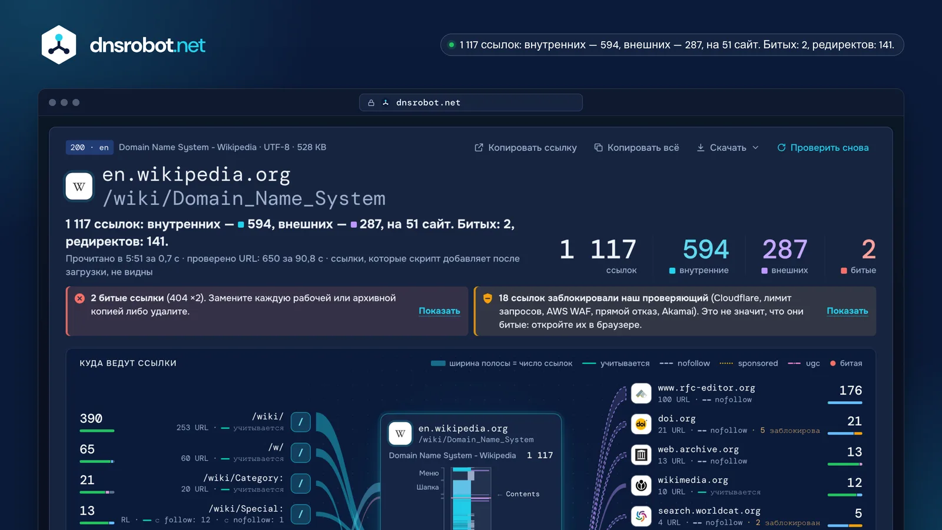Viewport: 942px width, 530px height.
Task: Click the doi.org domain name
Action: (x=677, y=419)
